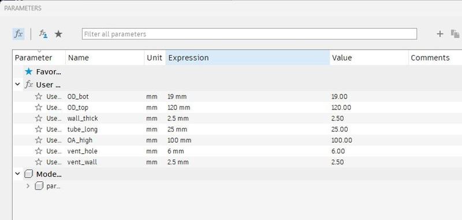Screen dimensions: 462x220
Task: Click the mm unit cell of OD_bot
Action: click(152, 96)
